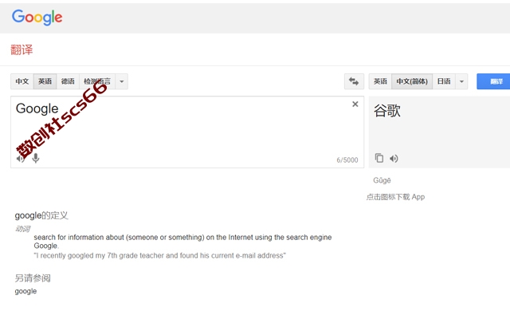Copy the translated text

379,158
